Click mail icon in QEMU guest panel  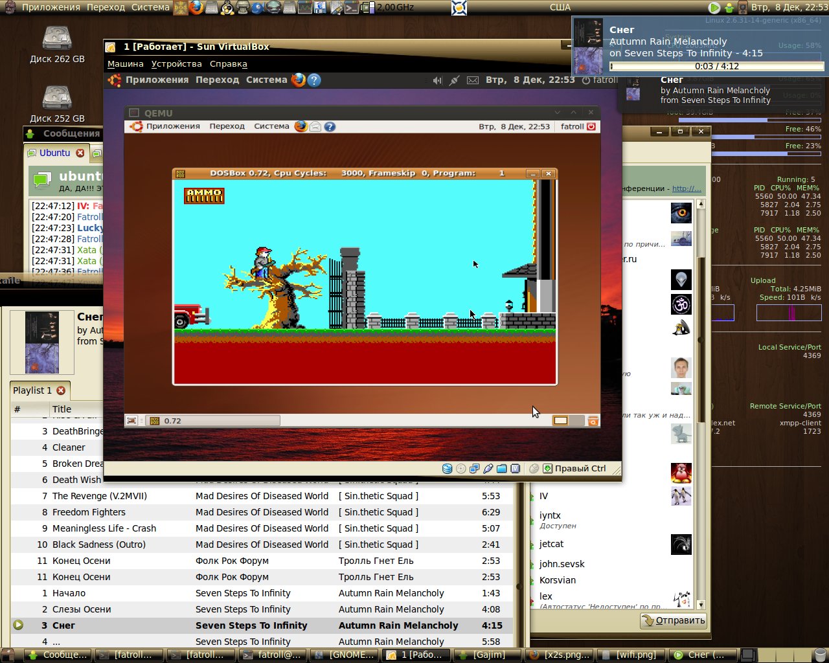315,126
